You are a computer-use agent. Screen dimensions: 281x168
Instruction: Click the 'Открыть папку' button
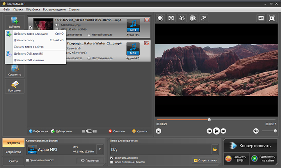(205, 160)
